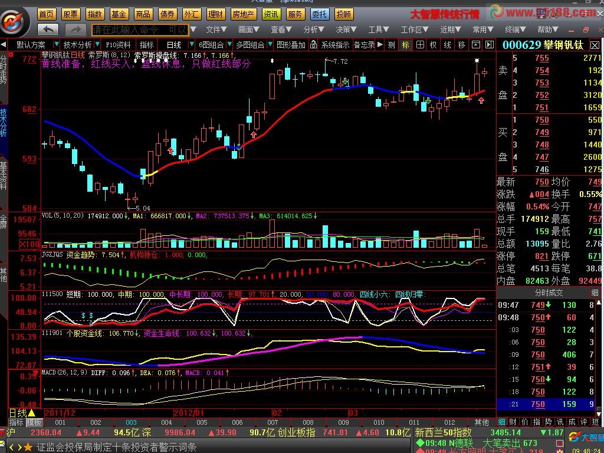This screenshot has width=604, height=453.
Task: Toggle the 势 trend tab
Action: click(549, 422)
